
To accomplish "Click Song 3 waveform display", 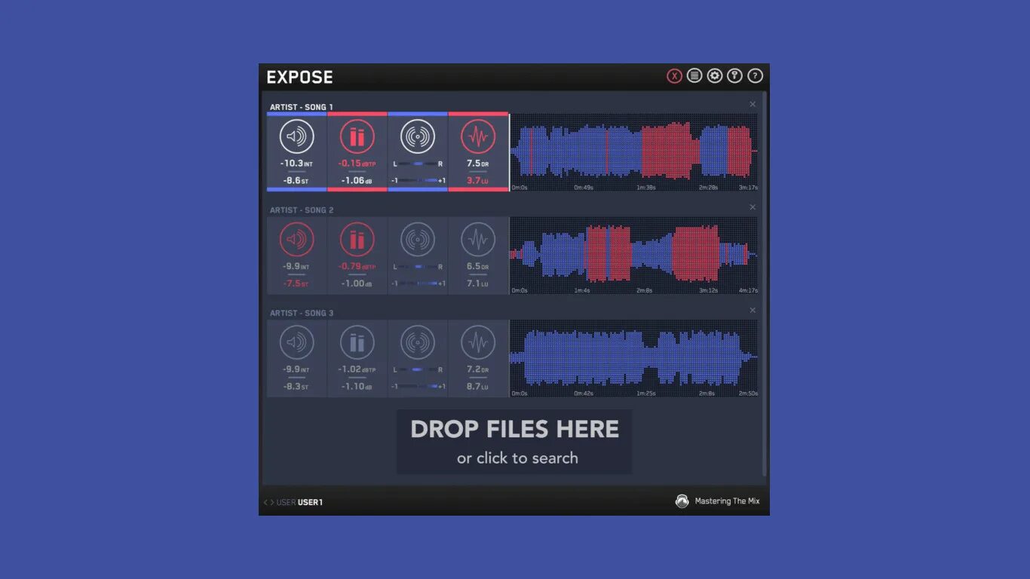I will 633,357.
